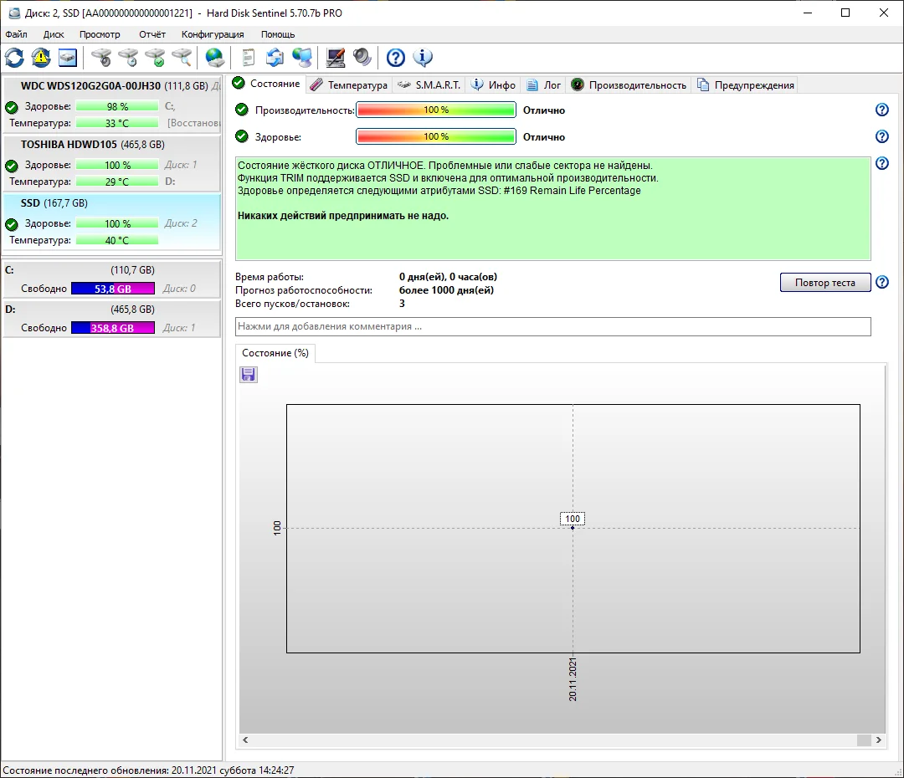Click the 20.11.2021 date label on chart axis

tap(573, 679)
